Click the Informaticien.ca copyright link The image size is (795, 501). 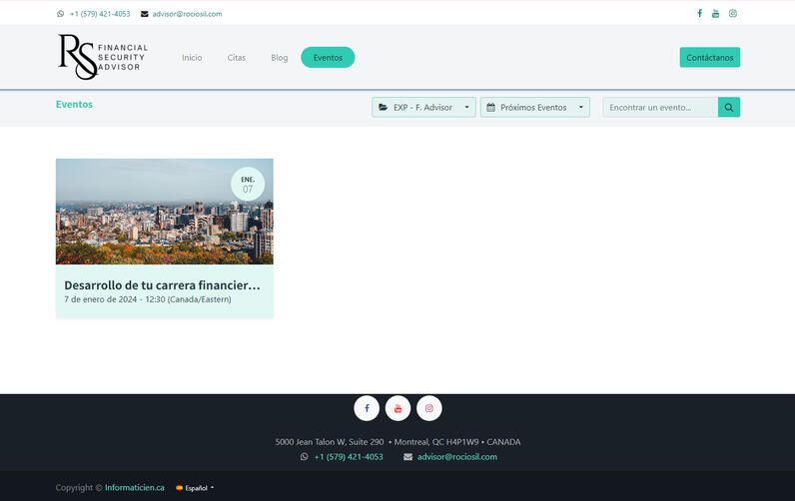click(135, 488)
